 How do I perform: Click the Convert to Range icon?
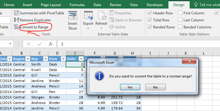coord(17,27)
